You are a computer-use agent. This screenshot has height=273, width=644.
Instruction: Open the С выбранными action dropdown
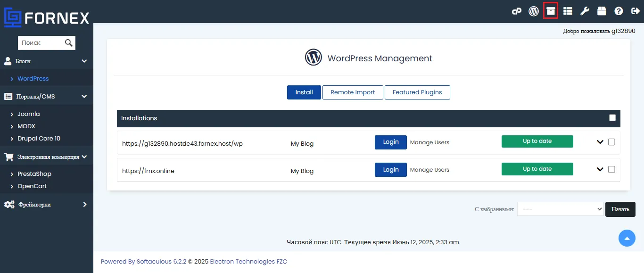561,209
